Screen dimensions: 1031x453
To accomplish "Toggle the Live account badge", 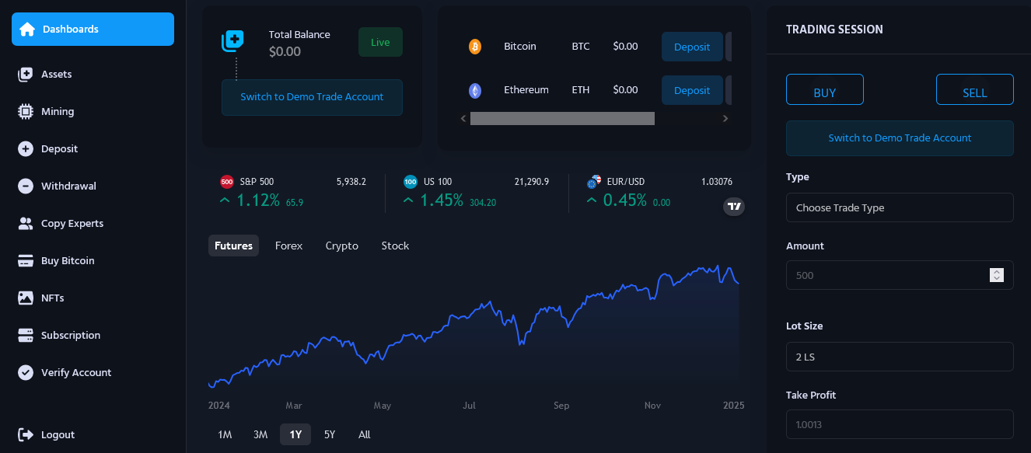I will (380, 42).
